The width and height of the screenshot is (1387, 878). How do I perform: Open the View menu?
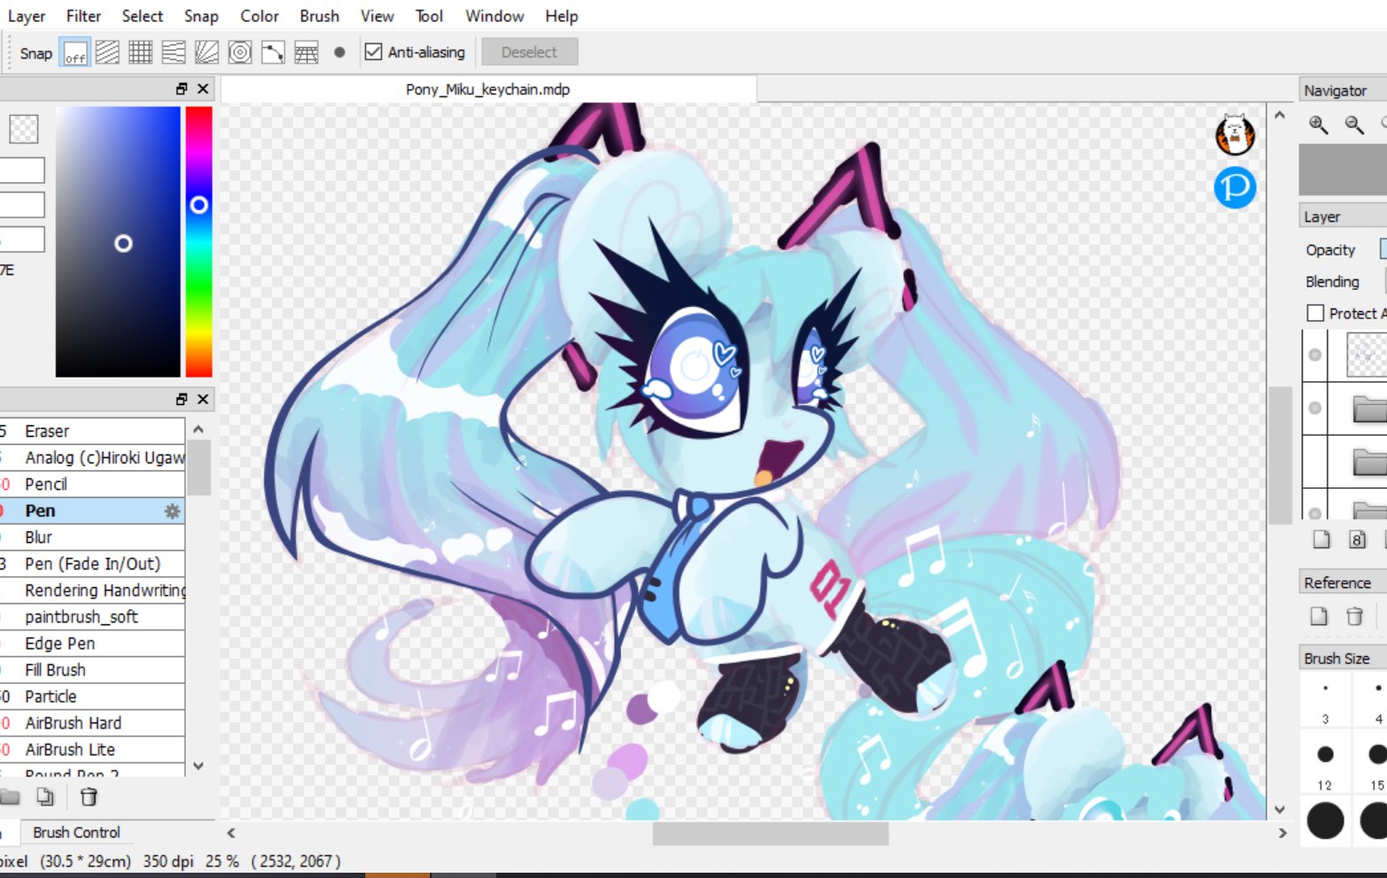377,16
